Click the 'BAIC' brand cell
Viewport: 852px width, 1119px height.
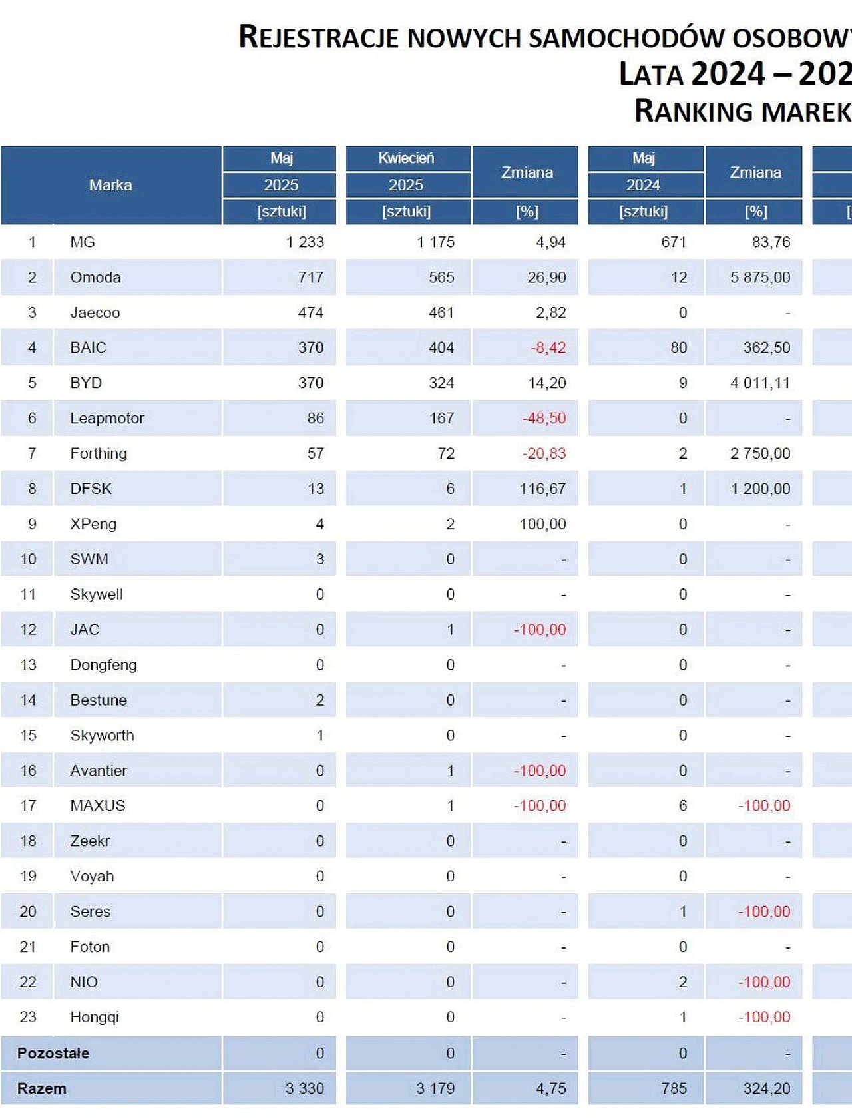pos(88,348)
